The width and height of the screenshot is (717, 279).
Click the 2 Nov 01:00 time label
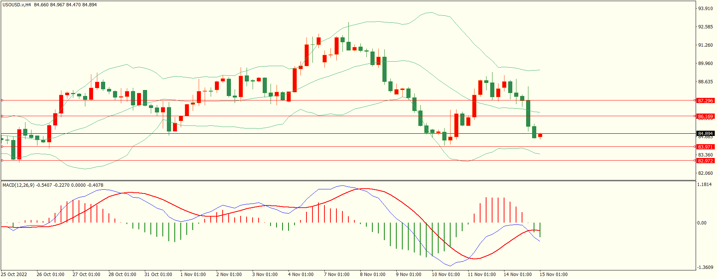click(229, 274)
